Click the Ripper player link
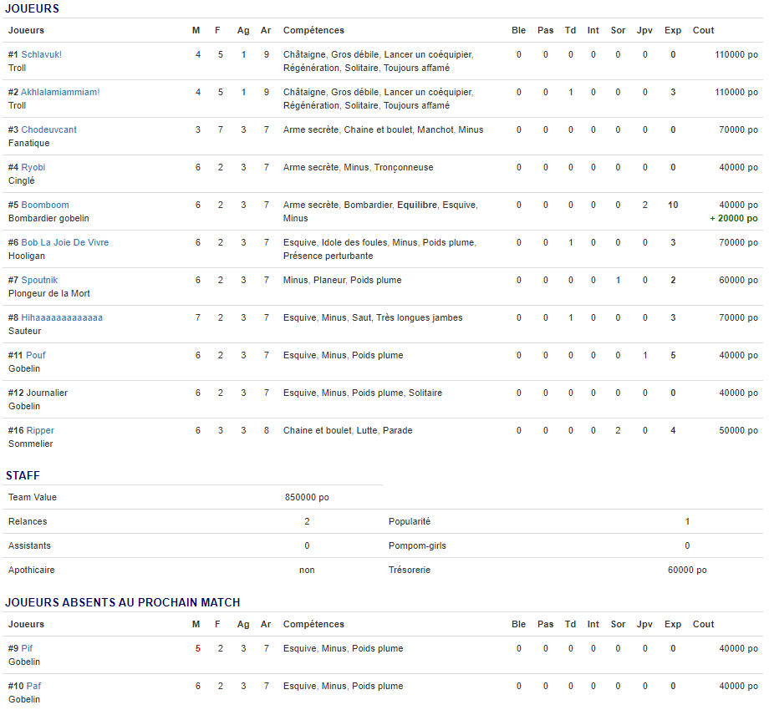The height and width of the screenshot is (710, 769). [x=40, y=431]
